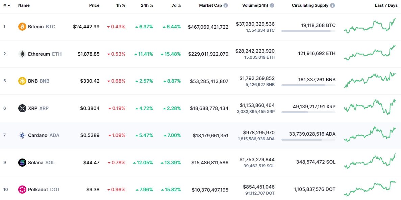This screenshot has width=401, height=200.
Task: Open Ethereum's 7-day sparkline chart
Action: pos(370,53)
